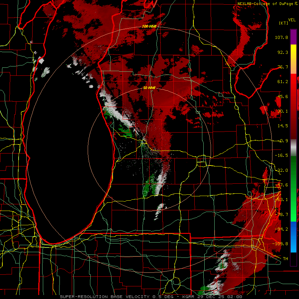Click the NEXLAB-College of DuPage credit text
Image resolution: width=299 pixels, height=299 pixels.
(267, 4)
